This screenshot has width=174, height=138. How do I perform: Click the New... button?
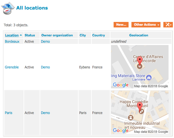tap(121, 25)
